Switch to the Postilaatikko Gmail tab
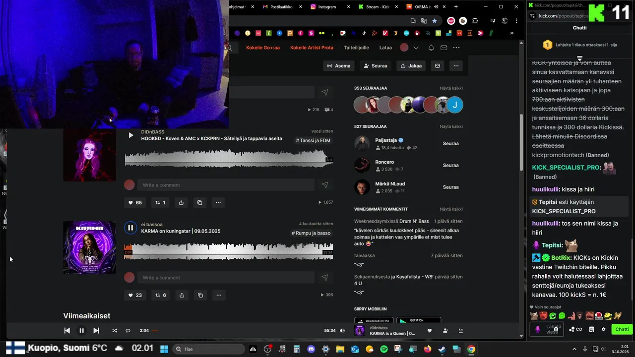Screen dimensions: 635x357 coord(281,7)
